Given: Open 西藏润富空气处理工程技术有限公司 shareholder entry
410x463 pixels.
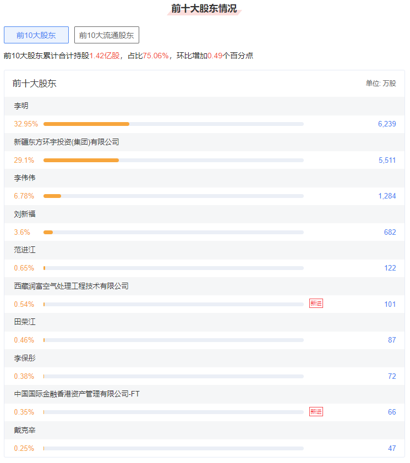Looking at the screenshot, I should pyautogui.click(x=72, y=286).
